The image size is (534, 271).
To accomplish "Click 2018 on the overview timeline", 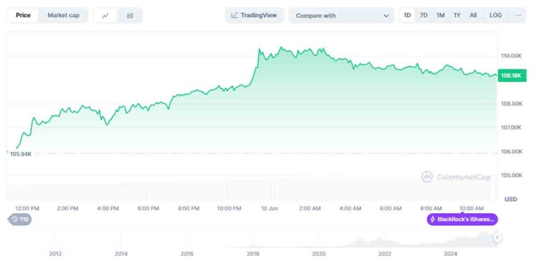I will click(x=253, y=254).
